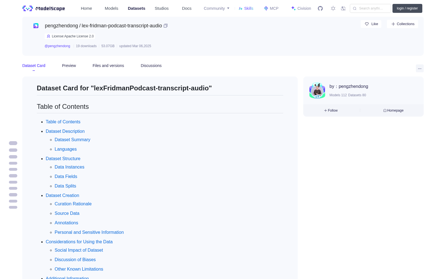Switch to the Preview tab
446x279 pixels.
(69, 66)
